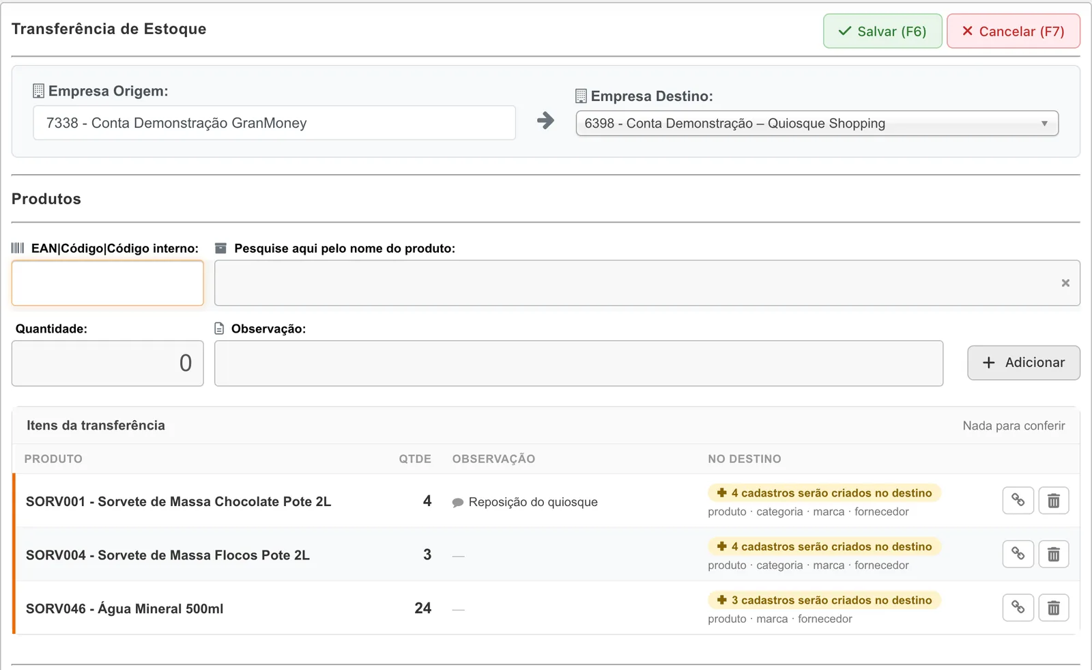Select 'SORV004 - Sorvete de Massa Flocos Pote 2L'
The height and width of the screenshot is (670, 1092).
168,555
